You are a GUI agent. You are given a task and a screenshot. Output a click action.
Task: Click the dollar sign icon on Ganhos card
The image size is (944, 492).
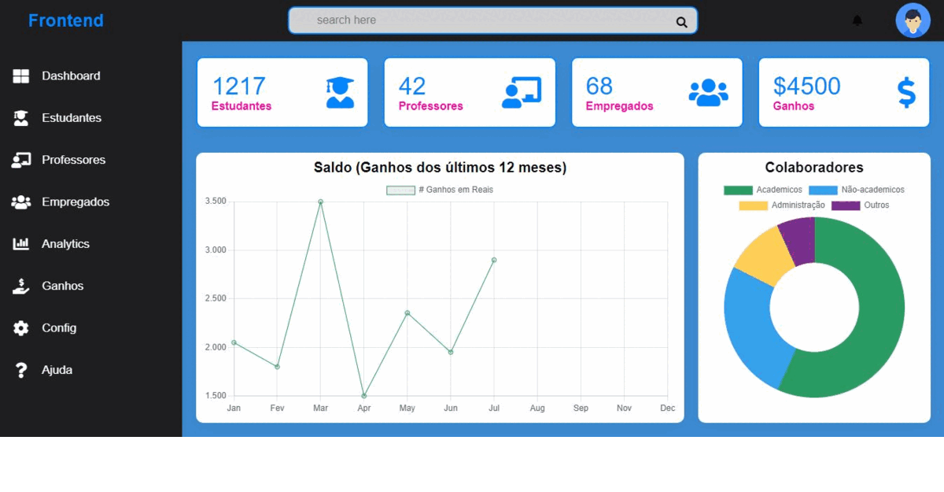tap(906, 91)
